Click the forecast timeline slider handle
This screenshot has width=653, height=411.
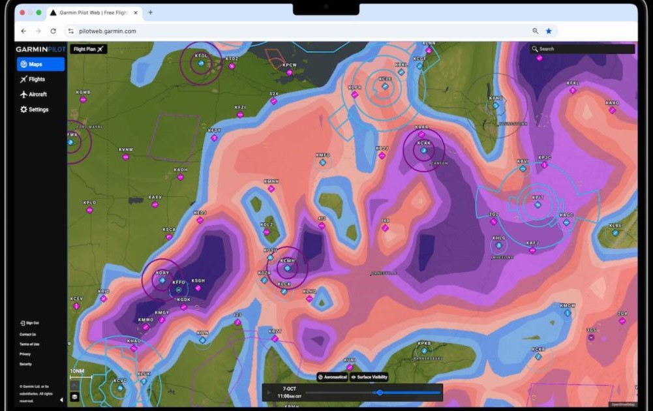[x=380, y=392]
